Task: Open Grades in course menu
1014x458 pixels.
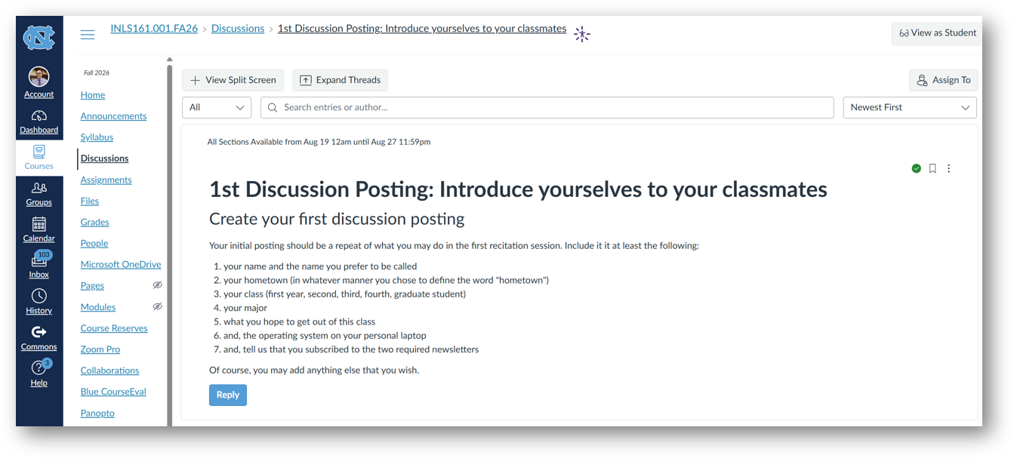Action: pos(94,222)
